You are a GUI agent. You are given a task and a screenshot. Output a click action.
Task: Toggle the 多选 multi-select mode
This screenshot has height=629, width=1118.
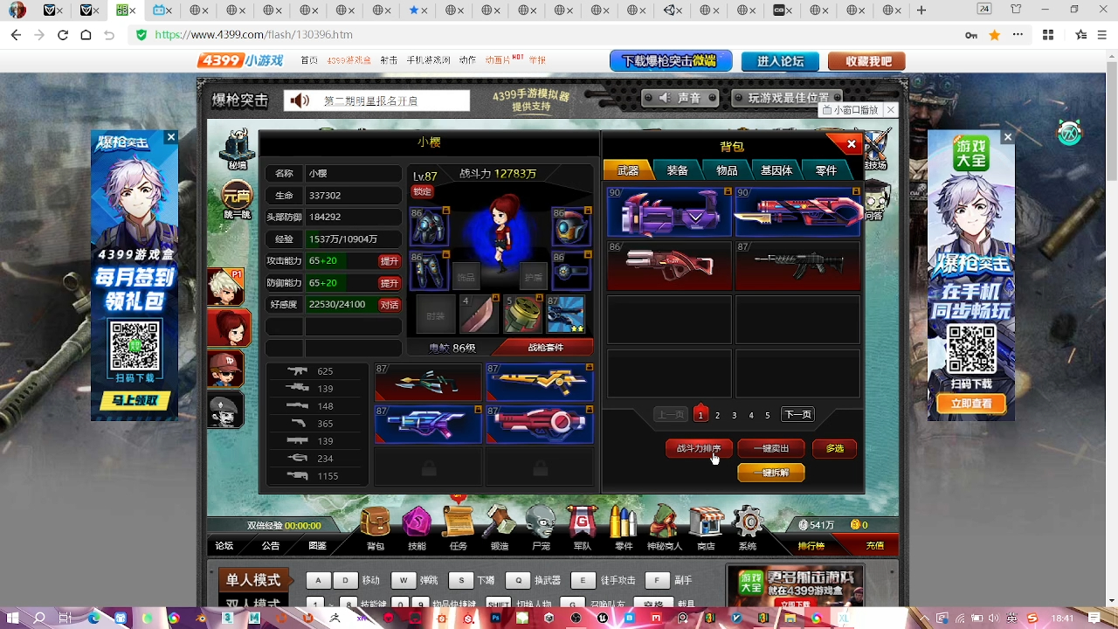pos(835,448)
